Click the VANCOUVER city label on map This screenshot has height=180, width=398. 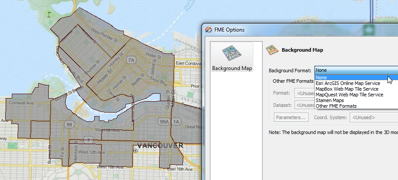pyautogui.click(x=160, y=146)
